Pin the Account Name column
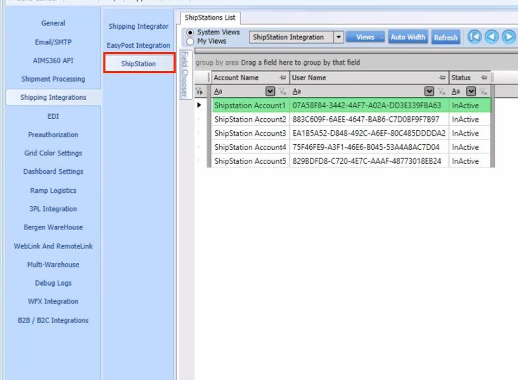Viewport: 518px width, 380px height. pos(283,78)
